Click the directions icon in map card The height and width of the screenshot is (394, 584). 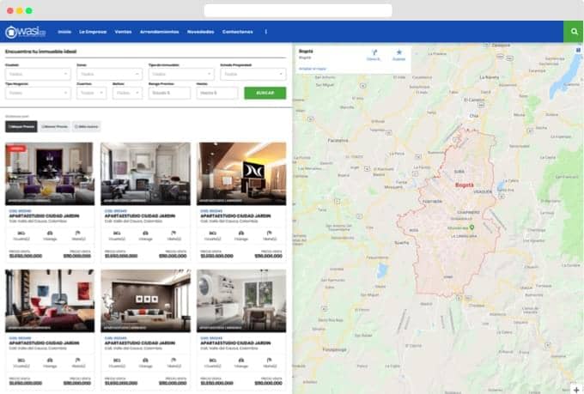point(373,53)
